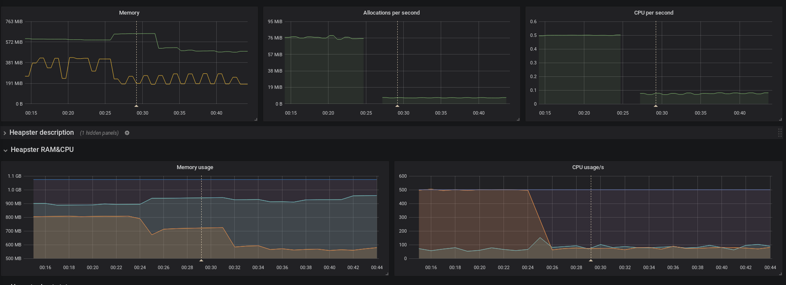Click the '(1 hidden panels)' label
786x285 pixels.
click(99, 133)
